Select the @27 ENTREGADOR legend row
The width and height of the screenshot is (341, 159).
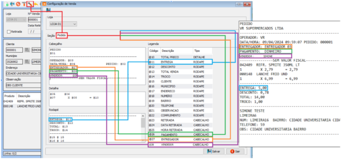180,139
